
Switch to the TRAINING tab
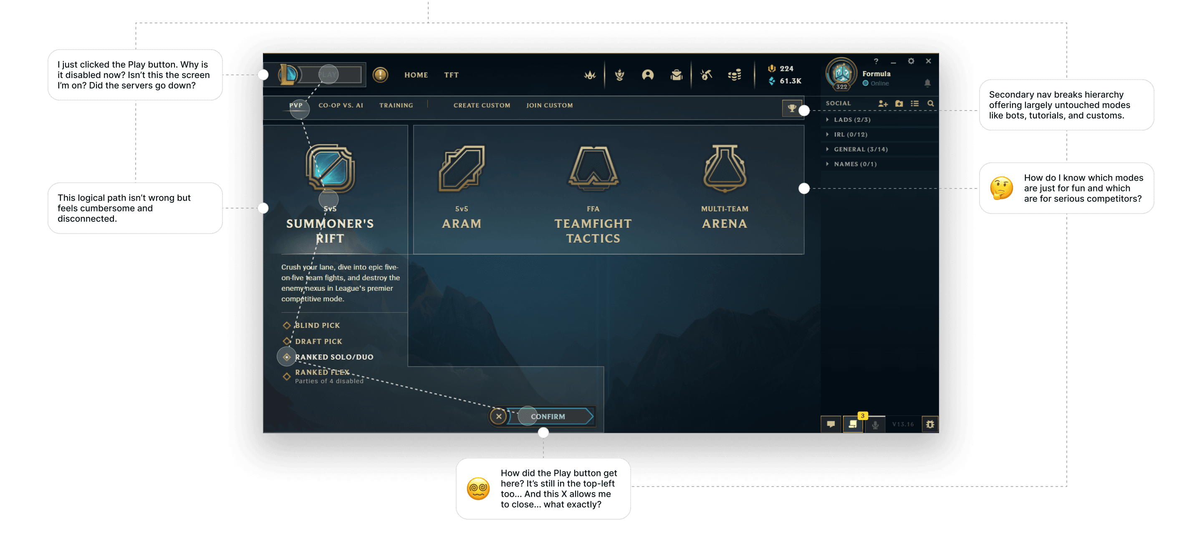[396, 106]
